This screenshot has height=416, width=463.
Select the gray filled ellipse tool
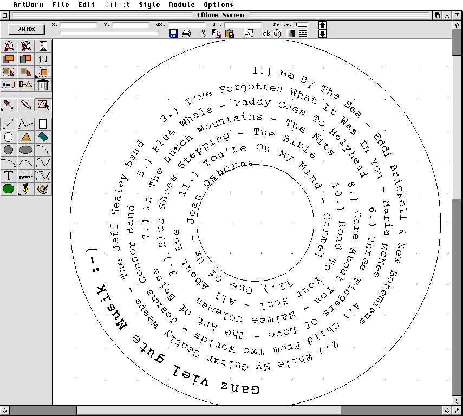[x=25, y=150]
